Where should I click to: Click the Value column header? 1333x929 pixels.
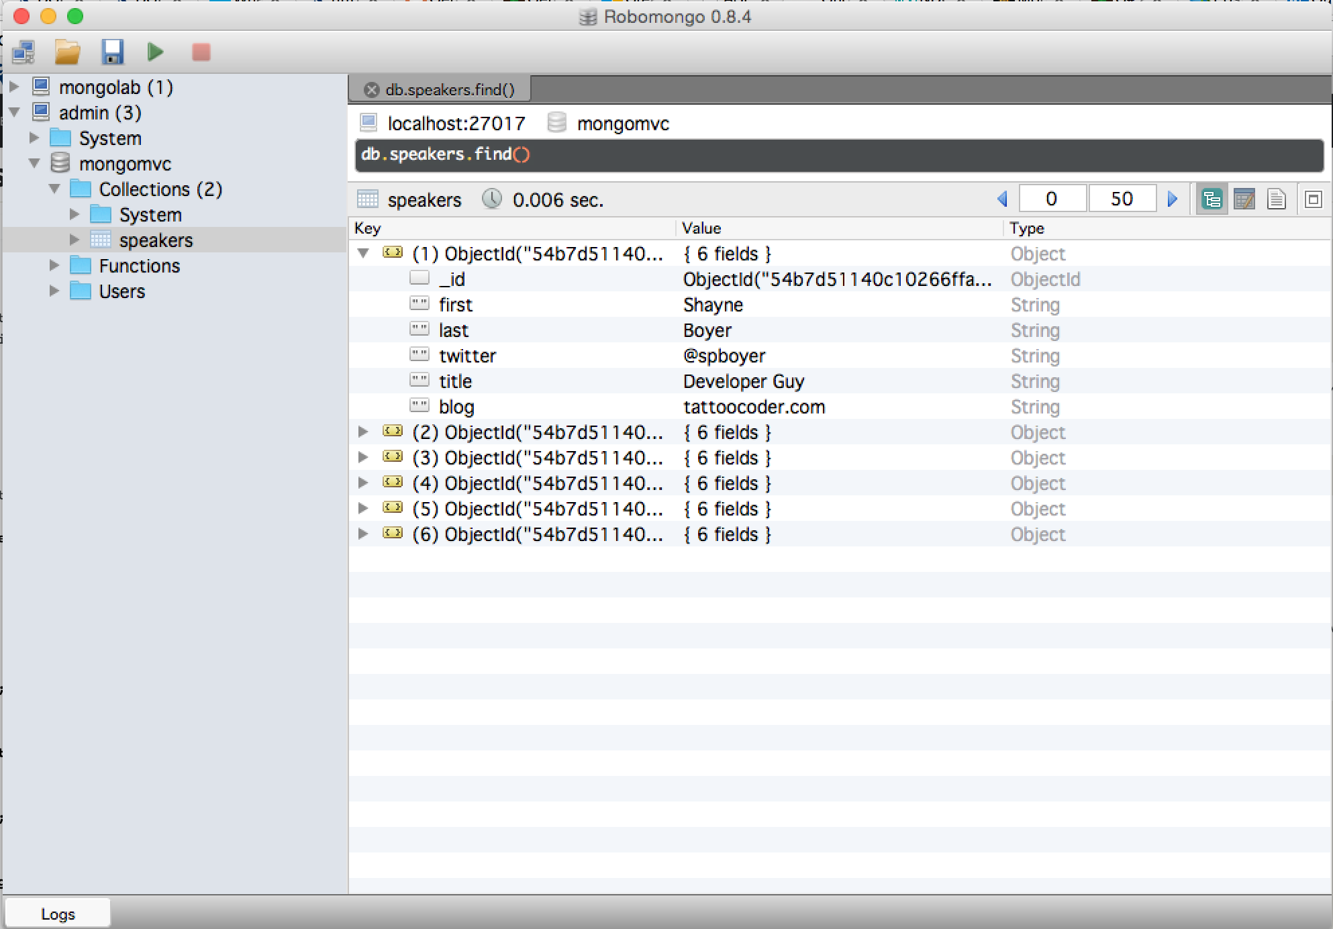(x=840, y=228)
